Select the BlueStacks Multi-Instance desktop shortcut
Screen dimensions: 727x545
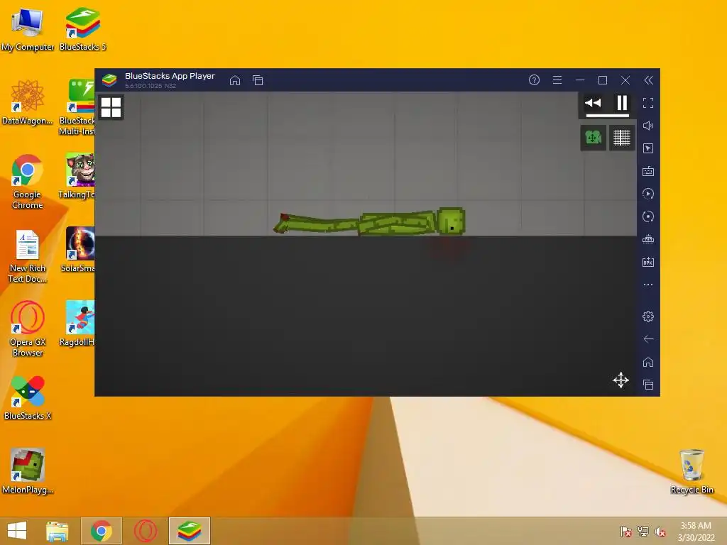(x=77, y=108)
